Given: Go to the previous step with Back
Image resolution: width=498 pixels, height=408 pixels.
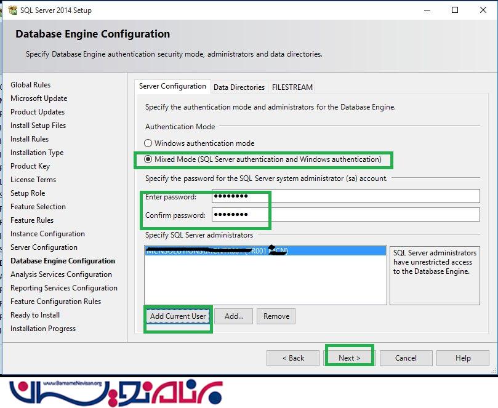Looking at the screenshot, I should 293,358.
